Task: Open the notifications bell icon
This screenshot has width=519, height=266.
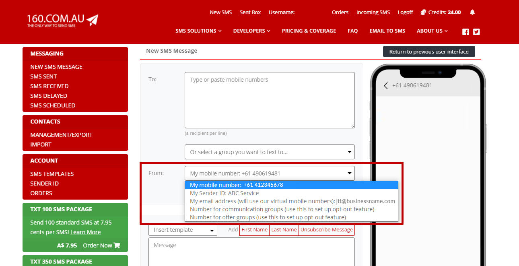Action: (x=472, y=12)
